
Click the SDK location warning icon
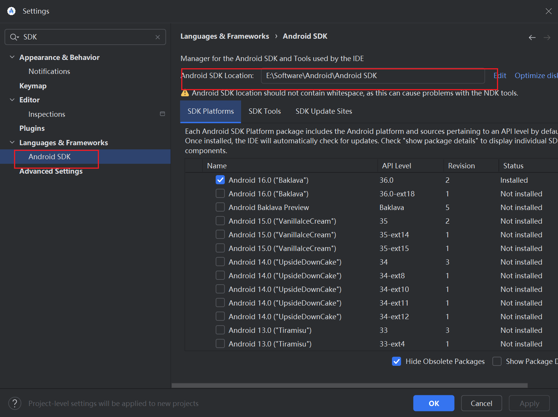185,93
